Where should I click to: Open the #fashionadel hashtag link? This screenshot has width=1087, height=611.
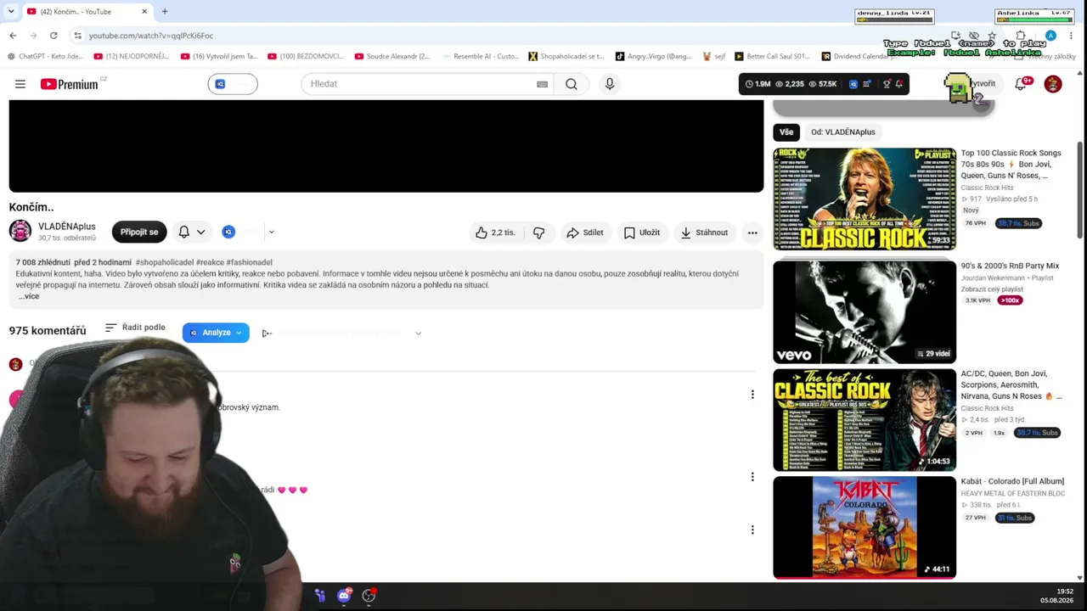click(x=250, y=263)
